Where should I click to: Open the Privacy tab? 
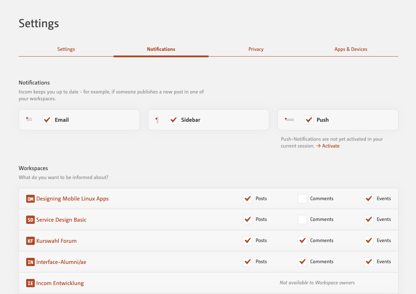coord(256,49)
